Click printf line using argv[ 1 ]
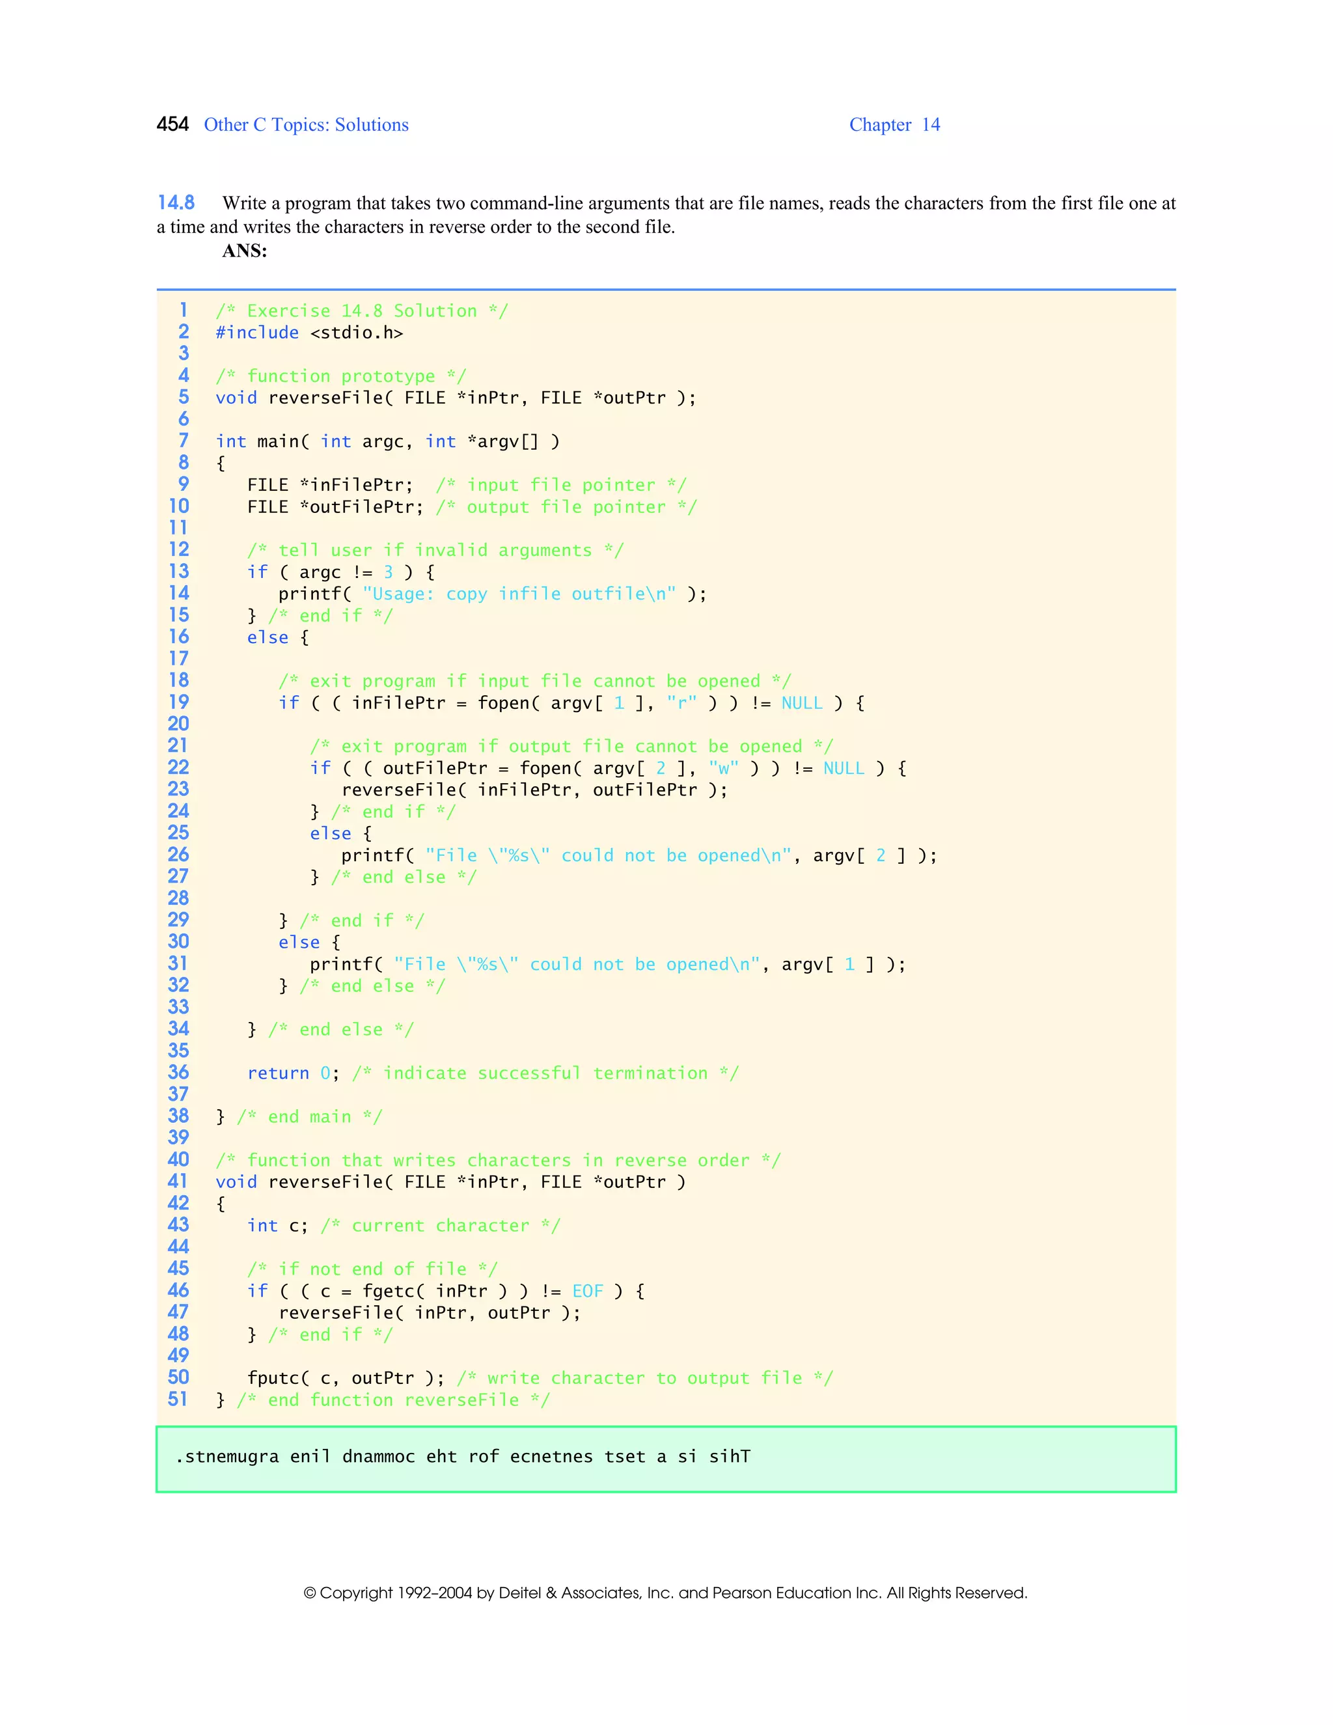The image size is (1333, 1725). (x=607, y=965)
